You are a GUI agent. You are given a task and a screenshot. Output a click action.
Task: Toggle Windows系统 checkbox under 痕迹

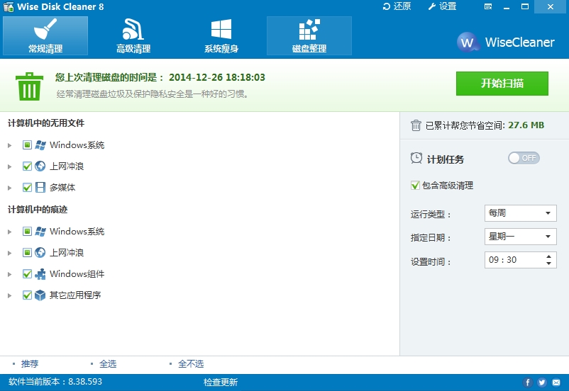(x=27, y=231)
